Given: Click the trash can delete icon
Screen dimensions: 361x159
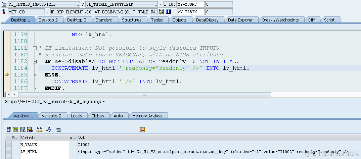Looking at the screenshot, I should coord(8,129).
